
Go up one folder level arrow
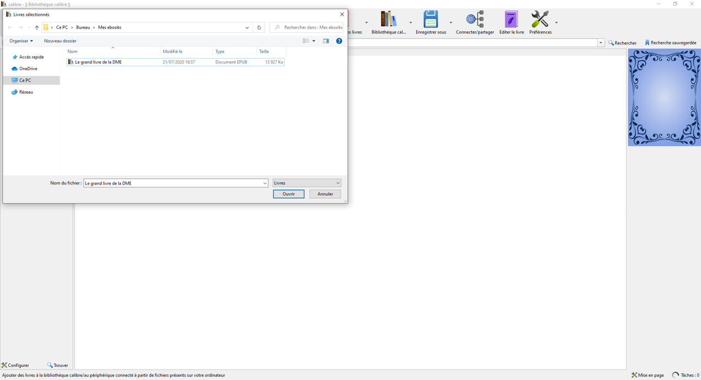click(x=37, y=27)
